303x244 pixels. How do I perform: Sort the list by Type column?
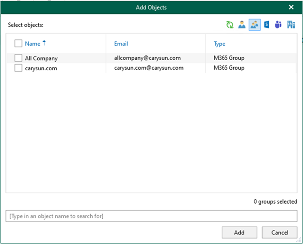tap(219, 44)
